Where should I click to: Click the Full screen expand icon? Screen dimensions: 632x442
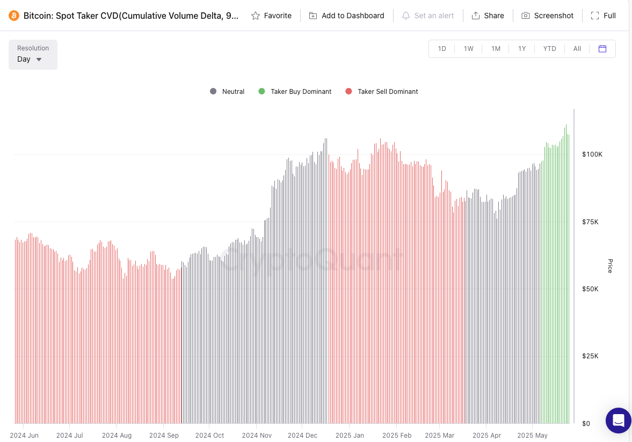[x=595, y=16]
